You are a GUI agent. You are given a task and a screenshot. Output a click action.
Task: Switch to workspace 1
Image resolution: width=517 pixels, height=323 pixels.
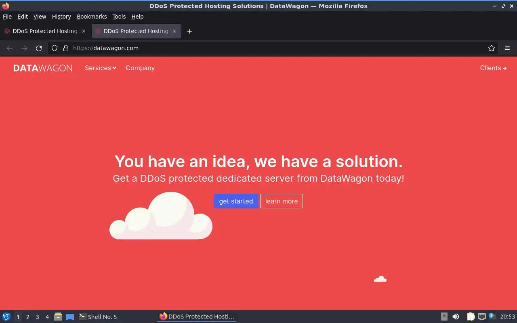pyautogui.click(x=18, y=317)
